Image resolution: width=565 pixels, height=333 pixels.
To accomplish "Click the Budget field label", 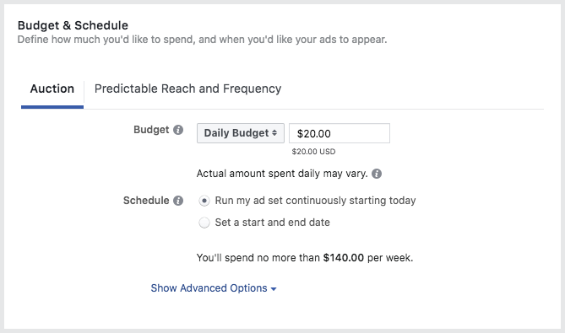I will click(151, 130).
